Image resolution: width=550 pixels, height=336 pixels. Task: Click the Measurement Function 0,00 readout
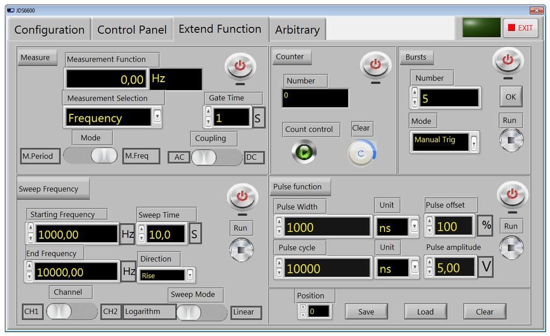(105, 79)
